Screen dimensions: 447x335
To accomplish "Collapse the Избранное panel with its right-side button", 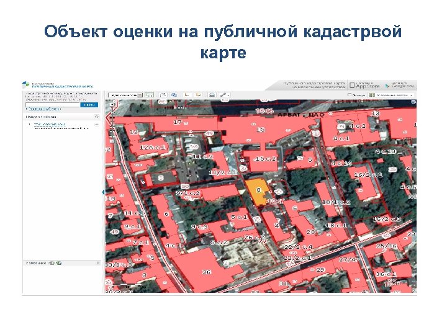I will coord(98,263).
